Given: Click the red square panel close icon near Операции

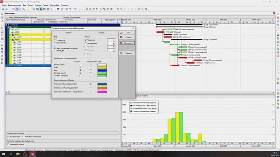Looking at the screenshot, I should 274,13.
